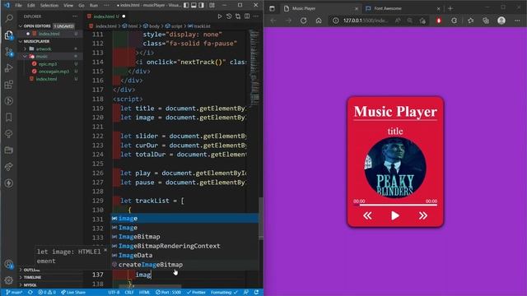Open Run and Debug view in activity bar

click(9, 67)
